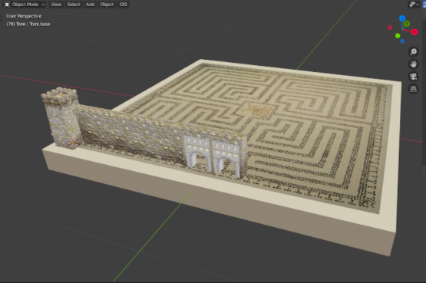Click the unlabeled dark red negative X ball
This screenshot has width=426, height=283.
click(x=390, y=28)
